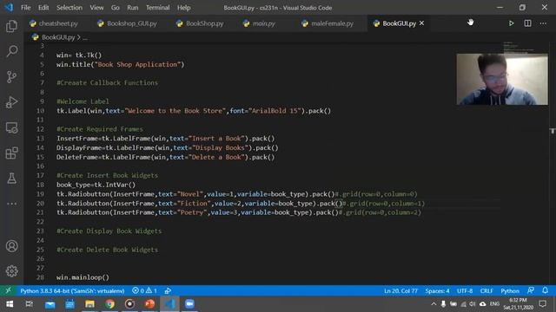Open the clock and date in taskbar
The image size is (556, 312).
(x=518, y=304)
